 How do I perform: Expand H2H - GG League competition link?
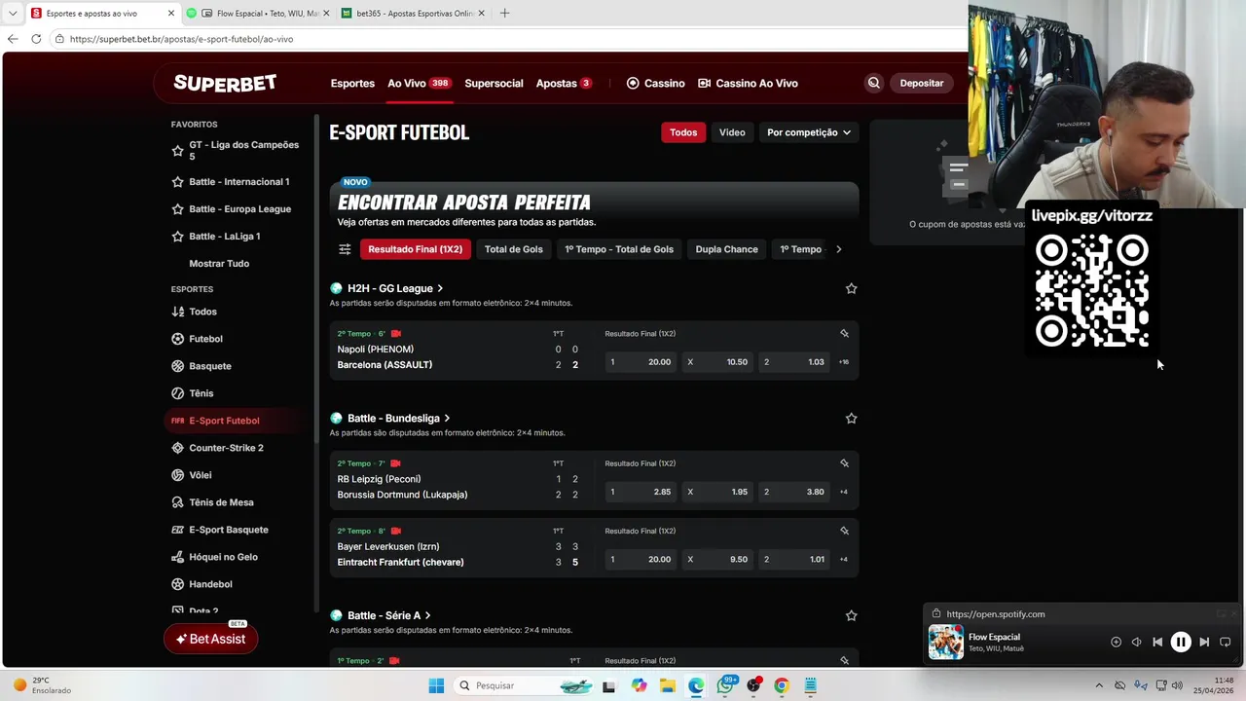click(395, 288)
